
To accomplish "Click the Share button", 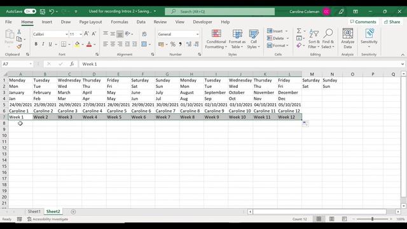I will (392, 22).
